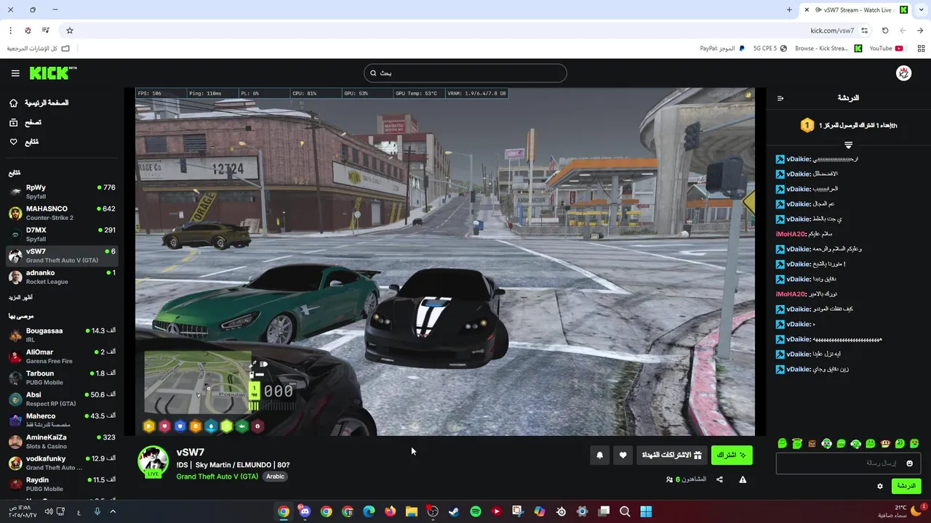Open Chrome three-dot menu
This screenshot has width=931, height=523.
click(10, 31)
